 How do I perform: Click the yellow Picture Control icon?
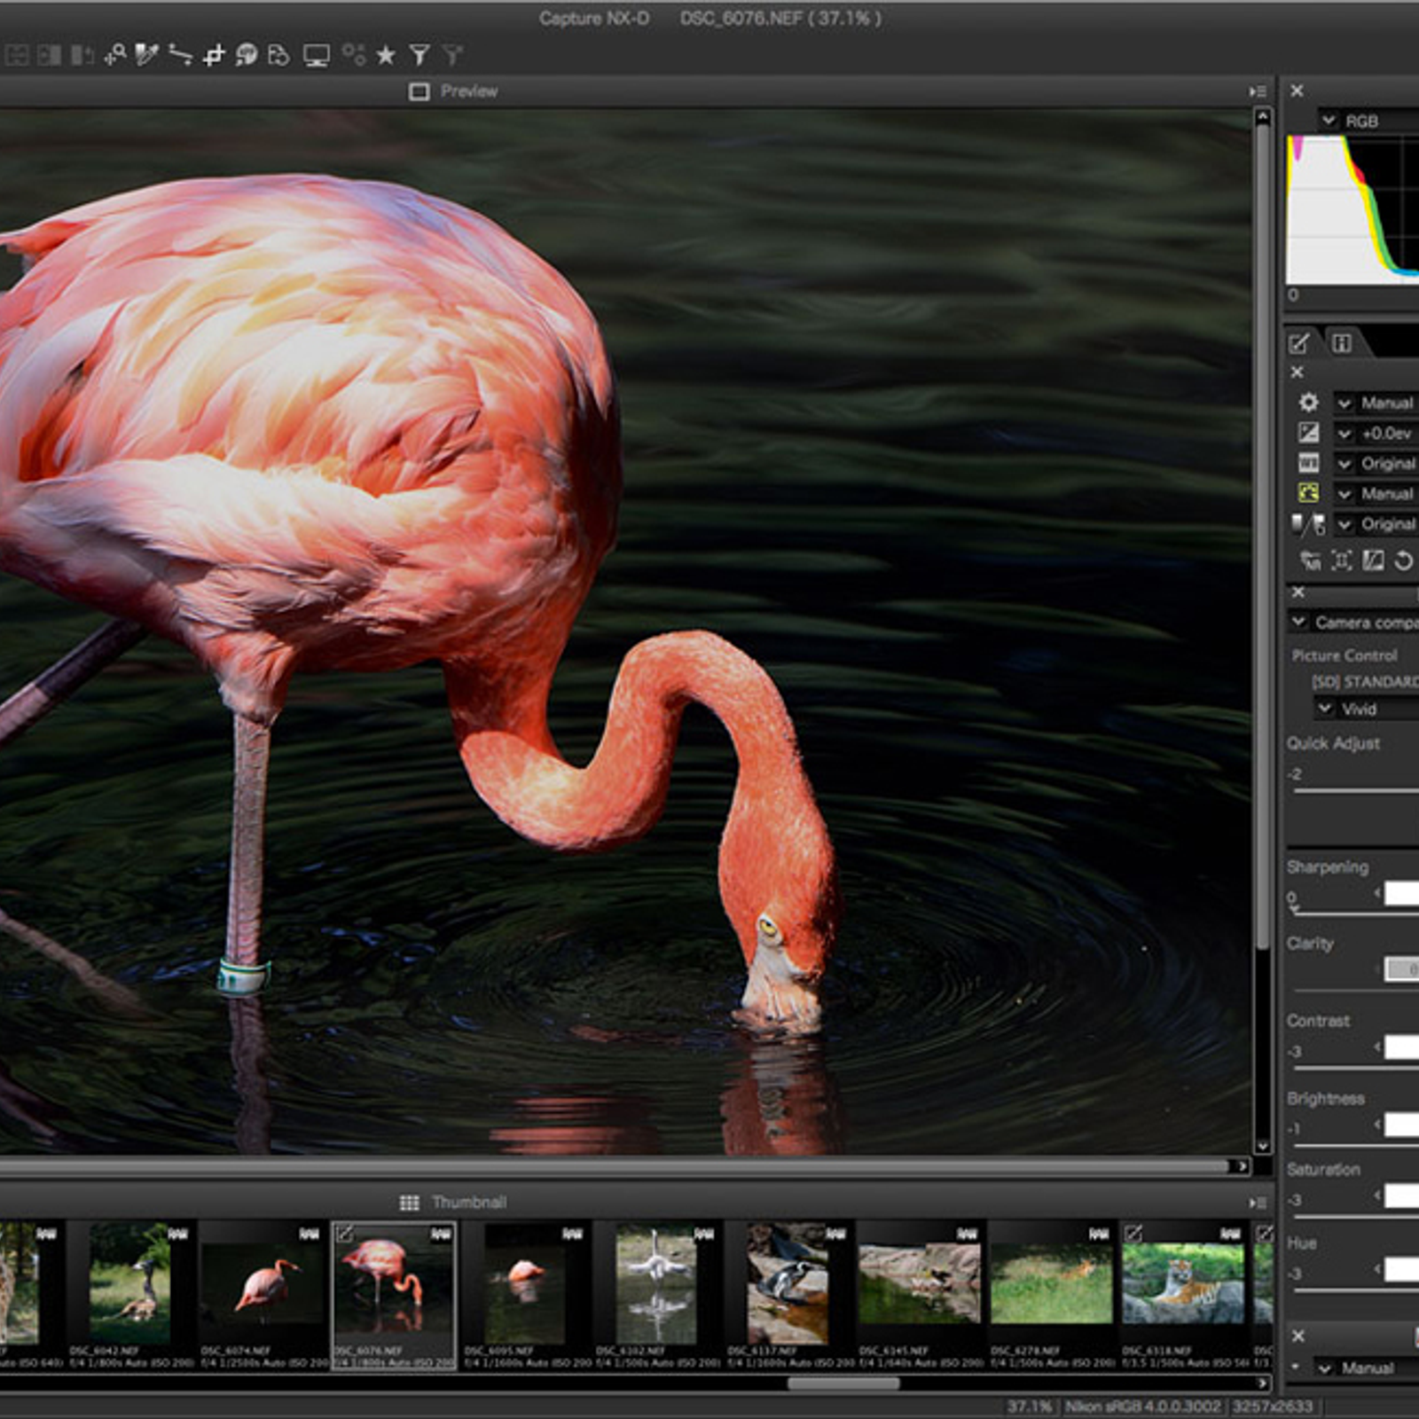(x=1308, y=493)
